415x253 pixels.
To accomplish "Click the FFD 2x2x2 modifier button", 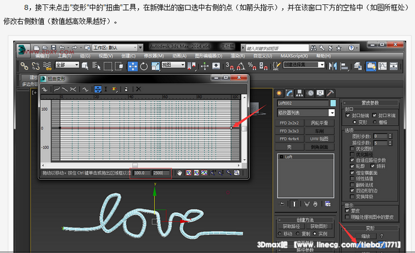I will coord(289,123).
